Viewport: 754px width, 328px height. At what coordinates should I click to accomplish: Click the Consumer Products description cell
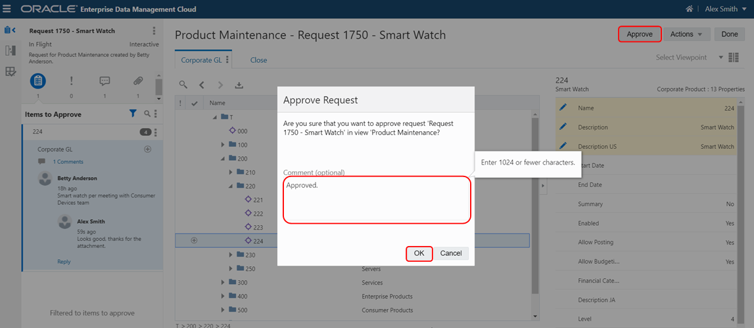click(387, 310)
